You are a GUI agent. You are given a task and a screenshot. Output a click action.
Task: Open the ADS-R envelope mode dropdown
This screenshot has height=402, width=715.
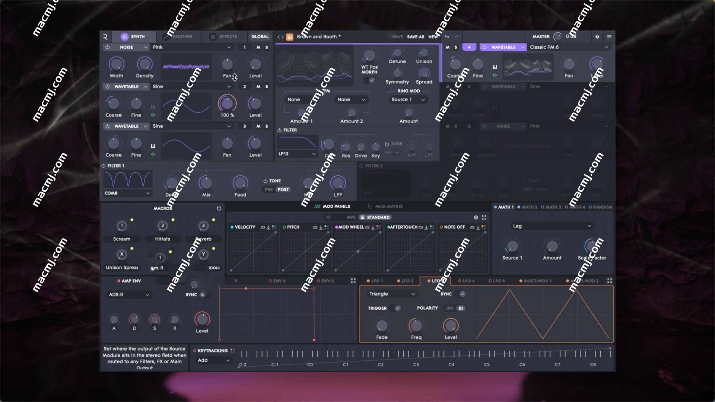click(x=129, y=295)
